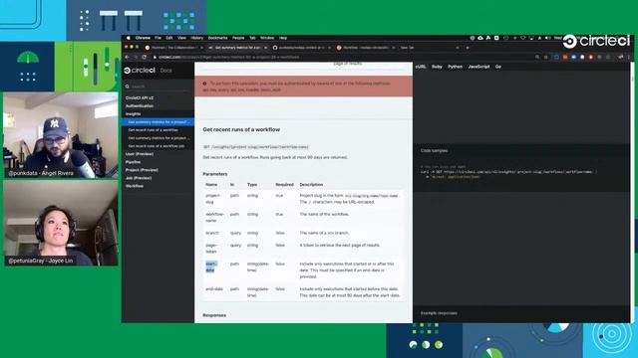Image resolution: width=638 pixels, height=358 pixels.
Task: Open Authentication in the sidebar
Action: coord(140,106)
